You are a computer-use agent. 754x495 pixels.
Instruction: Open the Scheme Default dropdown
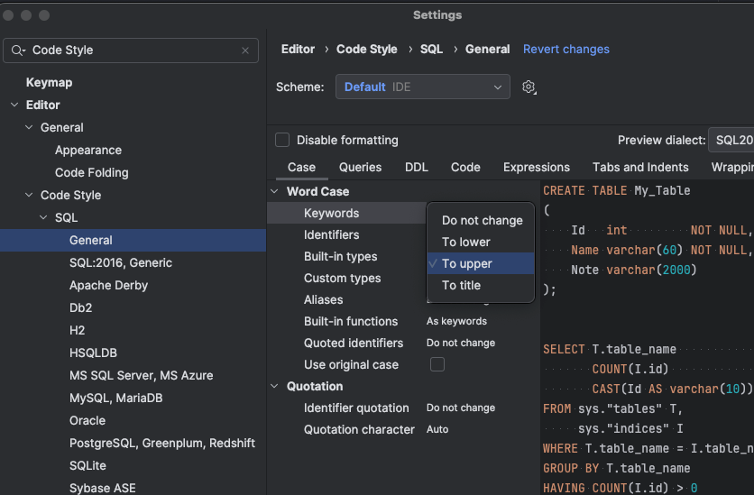(x=423, y=87)
